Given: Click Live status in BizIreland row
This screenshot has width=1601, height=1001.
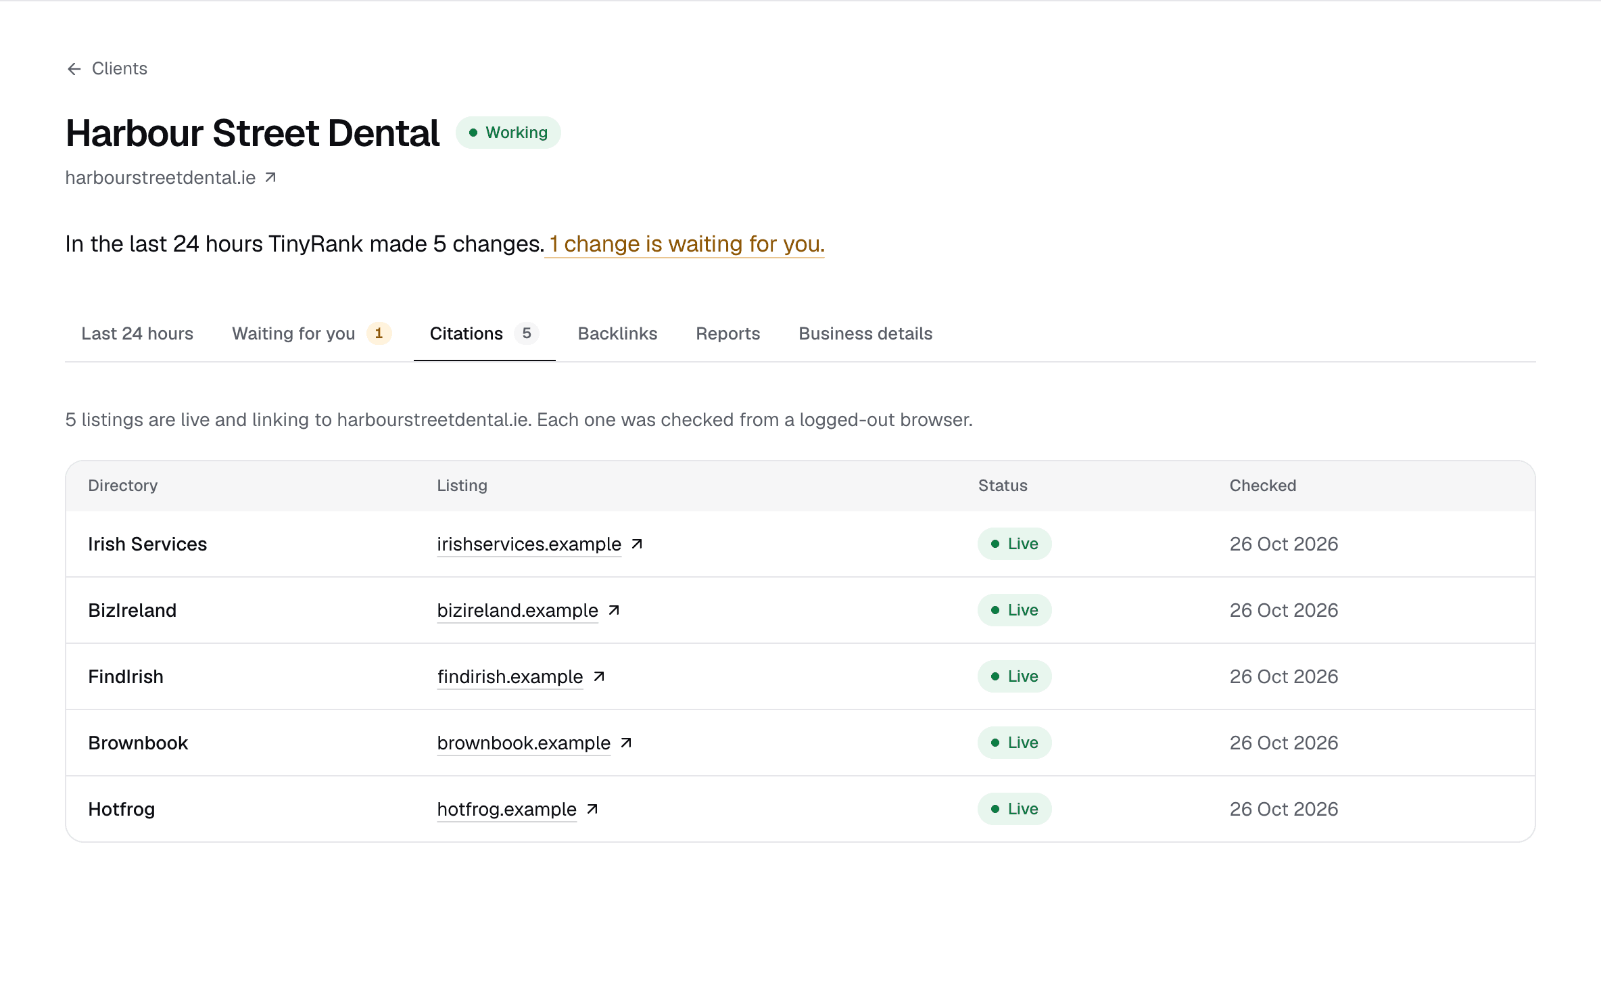Looking at the screenshot, I should tap(1014, 610).
